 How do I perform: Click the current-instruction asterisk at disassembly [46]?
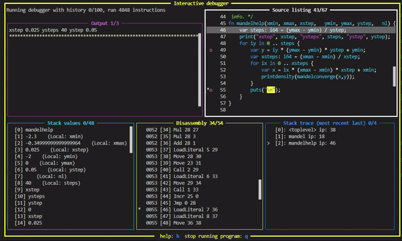click(x=139, y=209)
